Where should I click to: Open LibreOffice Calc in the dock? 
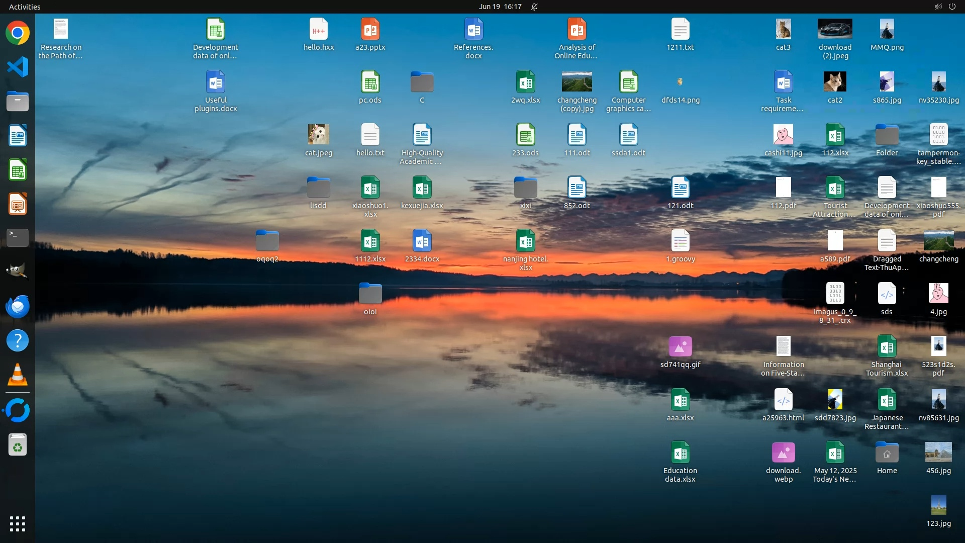coord(18,170)
